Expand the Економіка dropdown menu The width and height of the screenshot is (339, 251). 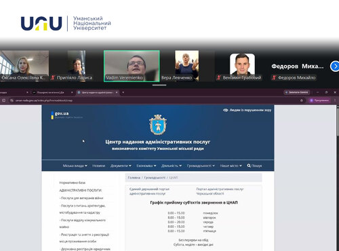(146, 166)
